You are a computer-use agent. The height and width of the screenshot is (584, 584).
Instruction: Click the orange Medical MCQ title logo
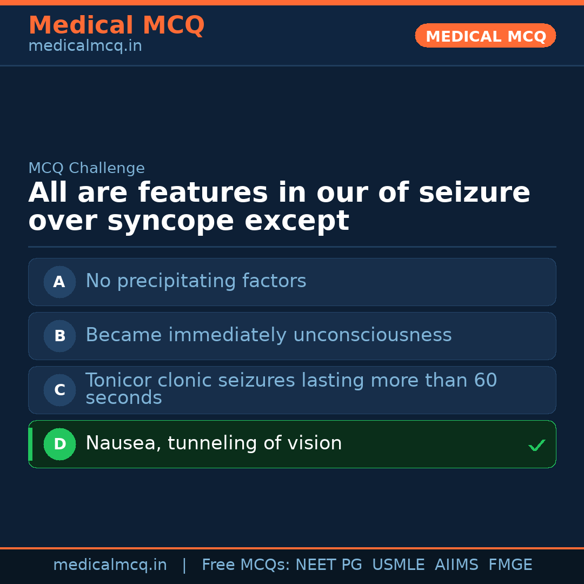[116, 25]
